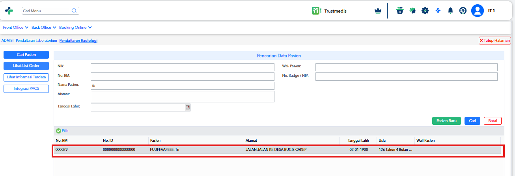Image resolution: width=515 pixels, height=176 pixels.
Task: Open the help question mark icon
Action: (463, 11)
